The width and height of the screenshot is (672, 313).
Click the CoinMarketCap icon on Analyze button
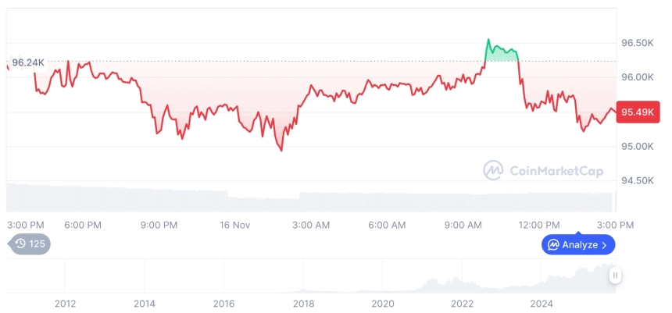(x=553, y=245)
